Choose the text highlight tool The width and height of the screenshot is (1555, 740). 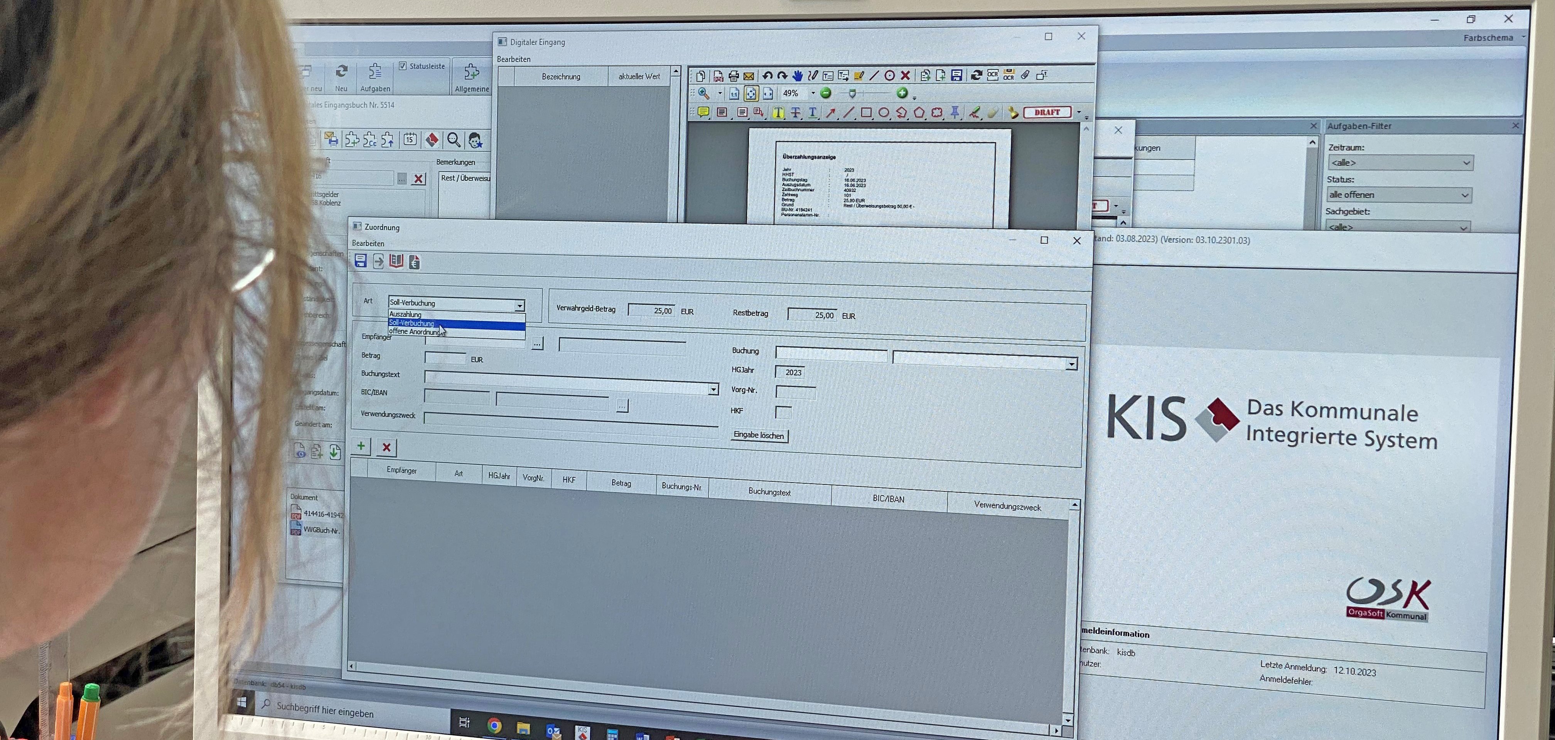click(x=778, y=113)
